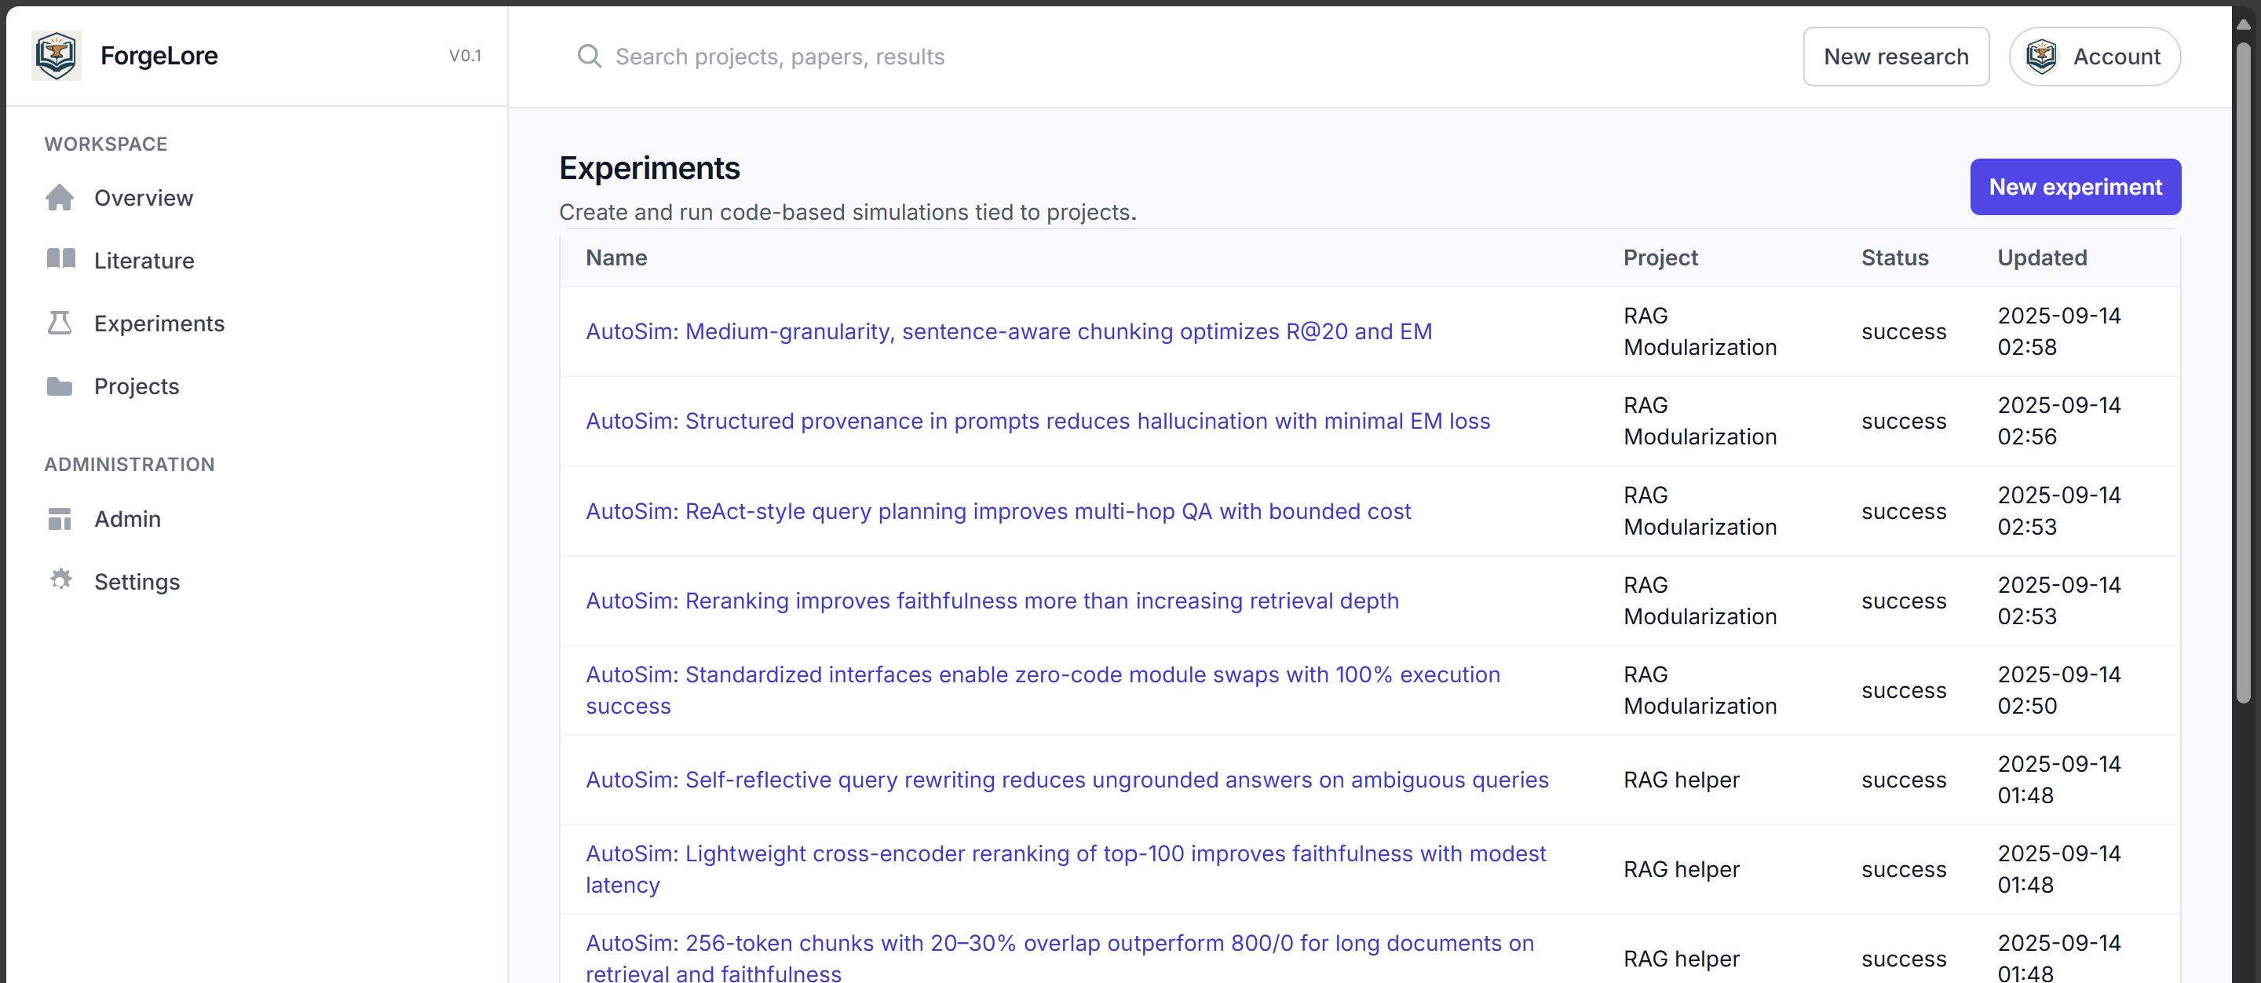Image resolution: width=2261 pixels, height=983 pixels.
Task: Click the New research button
Action: [1895, 57]
